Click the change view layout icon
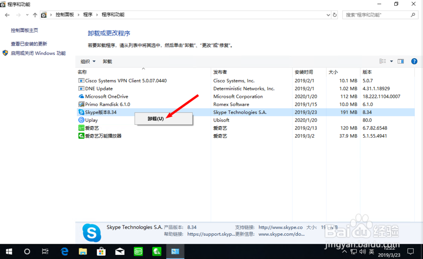The height and width of the screenshot is (259, 423). pos(382,61)
